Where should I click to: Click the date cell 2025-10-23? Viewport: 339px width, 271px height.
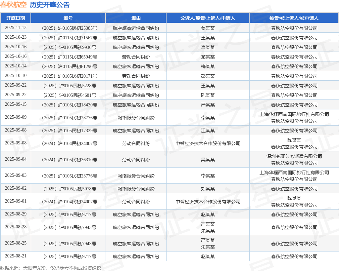pos(16,37)
